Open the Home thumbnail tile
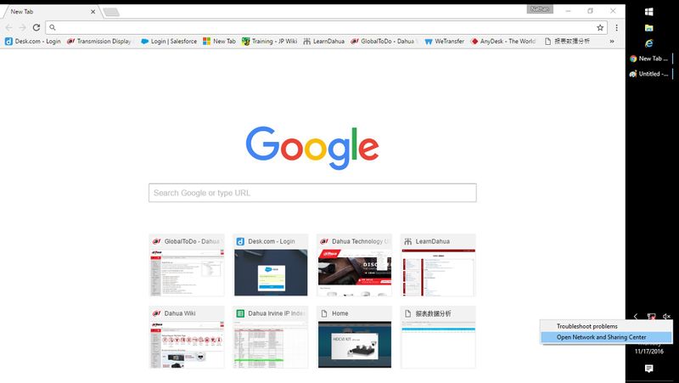This screenshot has width=679, height=383. (354, 337)
